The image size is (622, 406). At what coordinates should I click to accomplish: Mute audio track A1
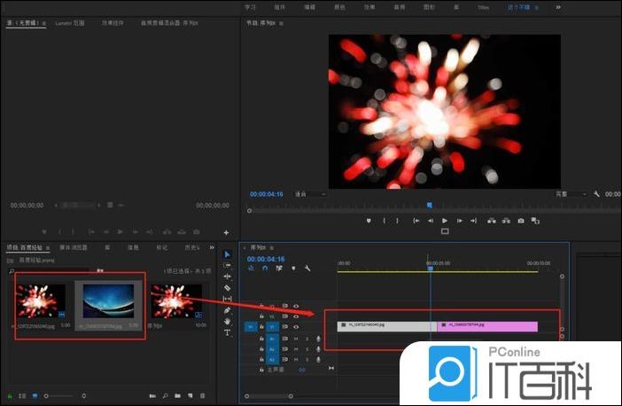click(296, 338)
